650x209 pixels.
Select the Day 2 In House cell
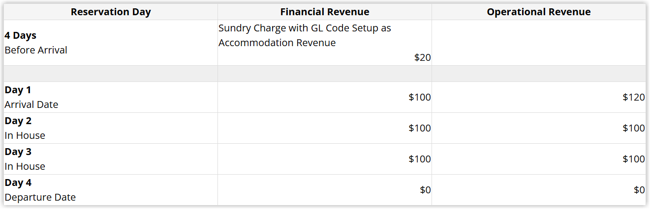coord(111,128)
